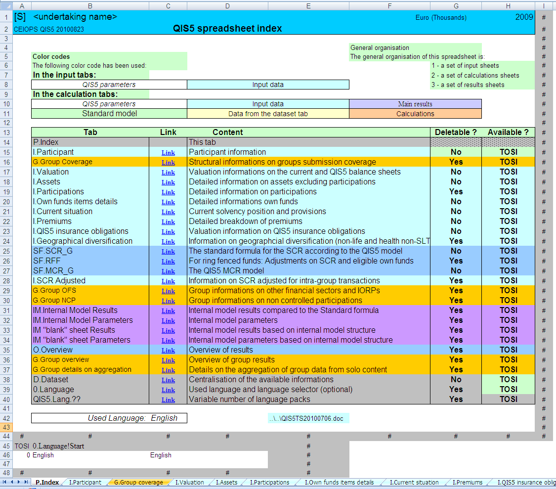
Task: Open the Link for SF.SCR_G
Action: pyautogui.click(x=168, y=252)
